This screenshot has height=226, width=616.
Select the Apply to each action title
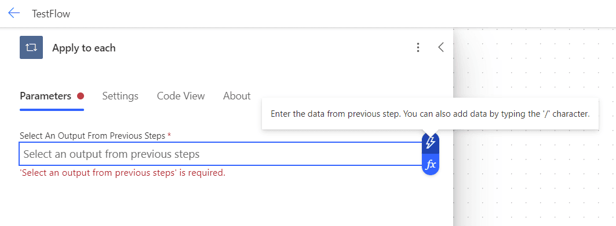(x=83, y=48)
